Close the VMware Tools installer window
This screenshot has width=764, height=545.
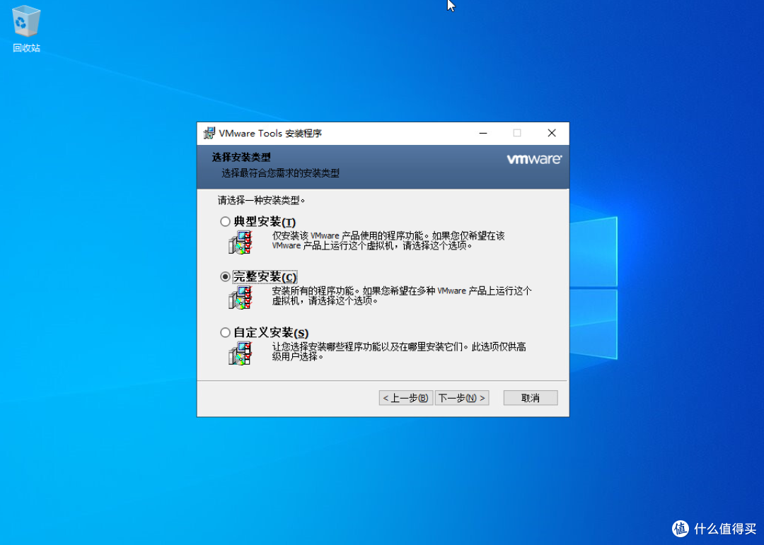[552, 133]
